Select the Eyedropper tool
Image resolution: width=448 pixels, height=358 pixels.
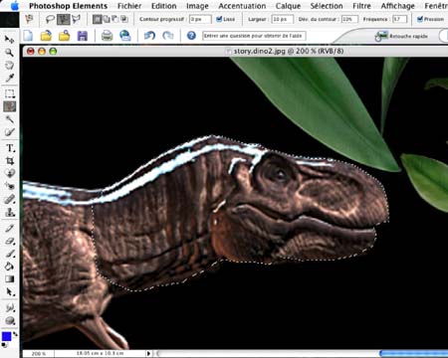[x=10, y=78]
